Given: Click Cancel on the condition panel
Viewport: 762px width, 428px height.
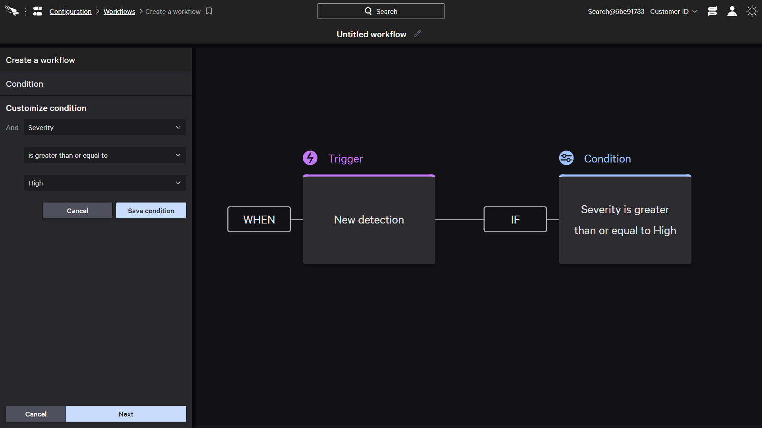Looking at the screenshot, I should coord(77,210).
